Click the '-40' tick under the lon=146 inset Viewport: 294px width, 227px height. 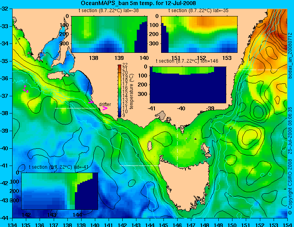pyautogui.click(x=181, y=108)
